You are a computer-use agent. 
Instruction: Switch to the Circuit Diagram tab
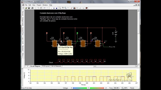point(35,66)
